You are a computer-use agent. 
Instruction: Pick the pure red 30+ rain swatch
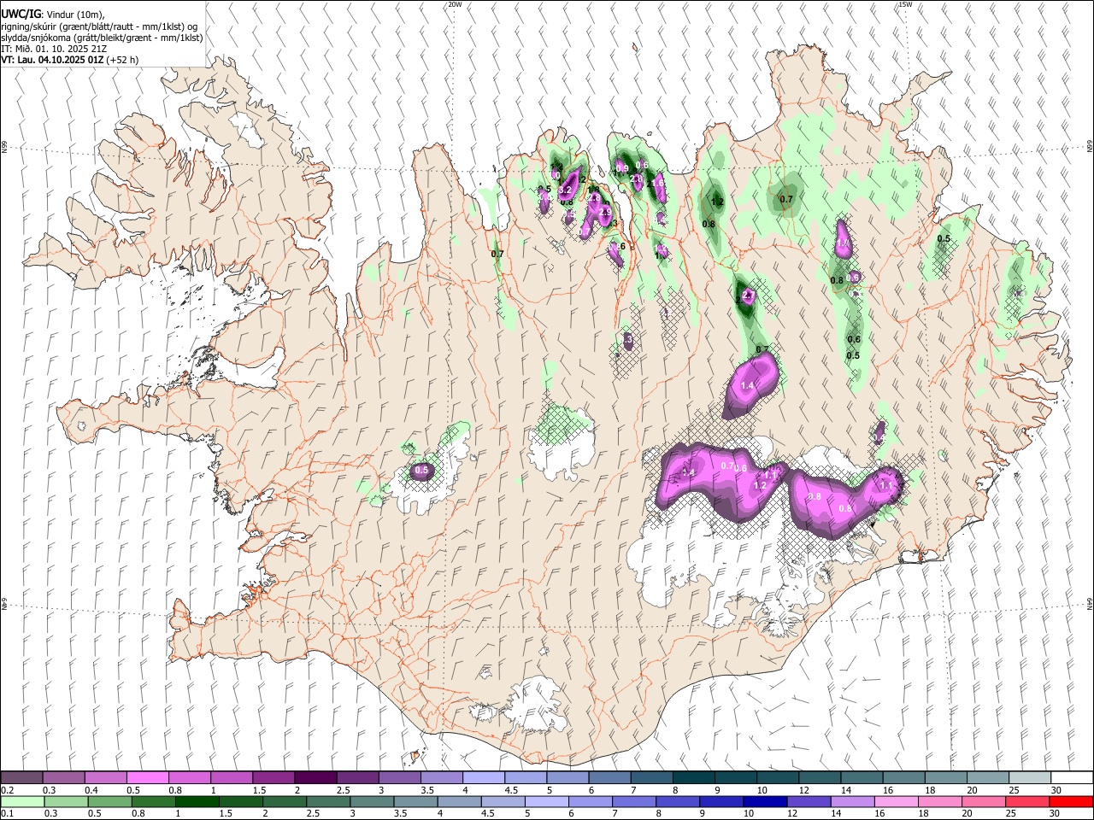[x=1071, y=801]
